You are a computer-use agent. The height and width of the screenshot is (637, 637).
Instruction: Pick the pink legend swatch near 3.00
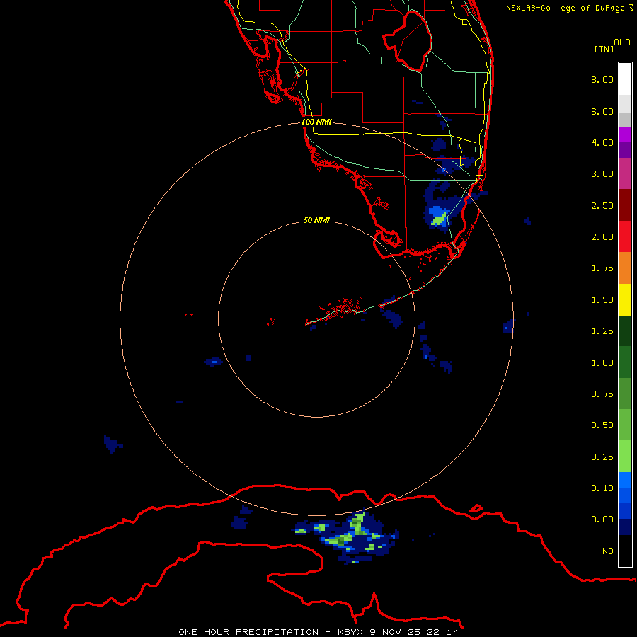coord(625,173)
